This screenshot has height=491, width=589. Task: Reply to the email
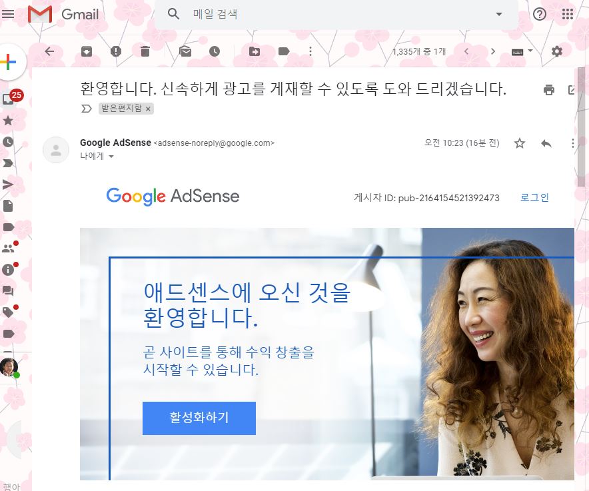pos(546,143)
